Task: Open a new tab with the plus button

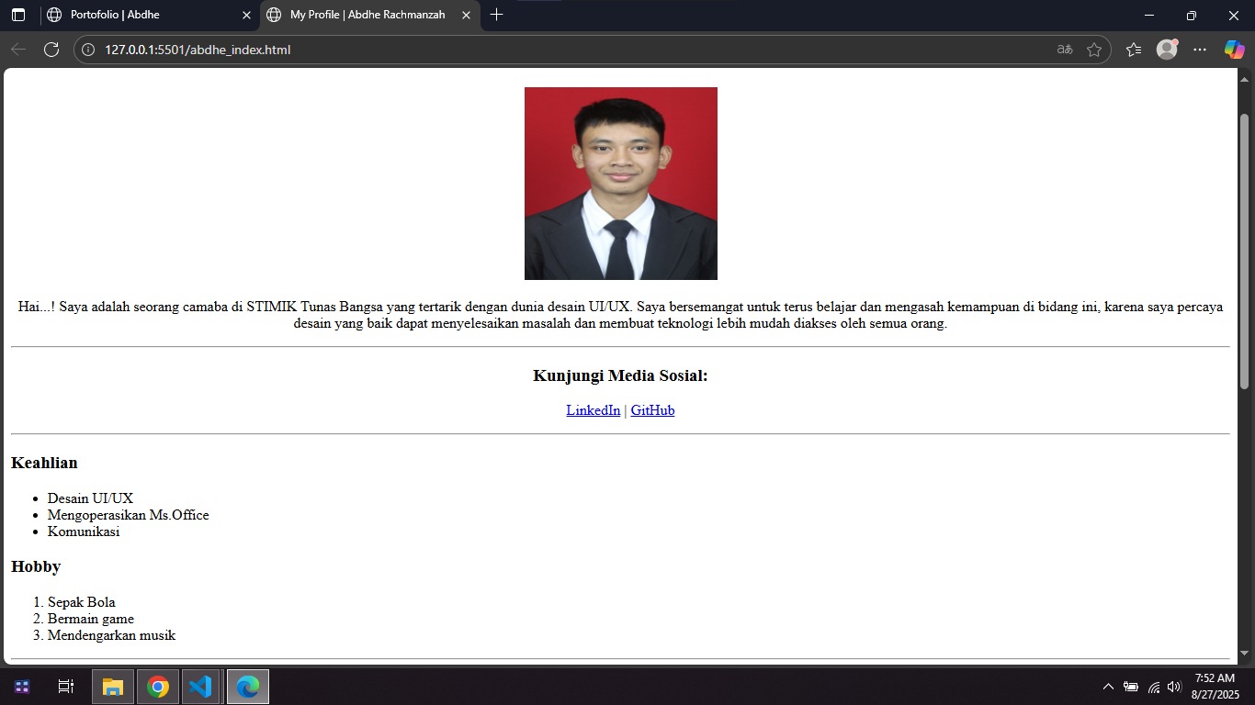Action: (x=496, y=15)
